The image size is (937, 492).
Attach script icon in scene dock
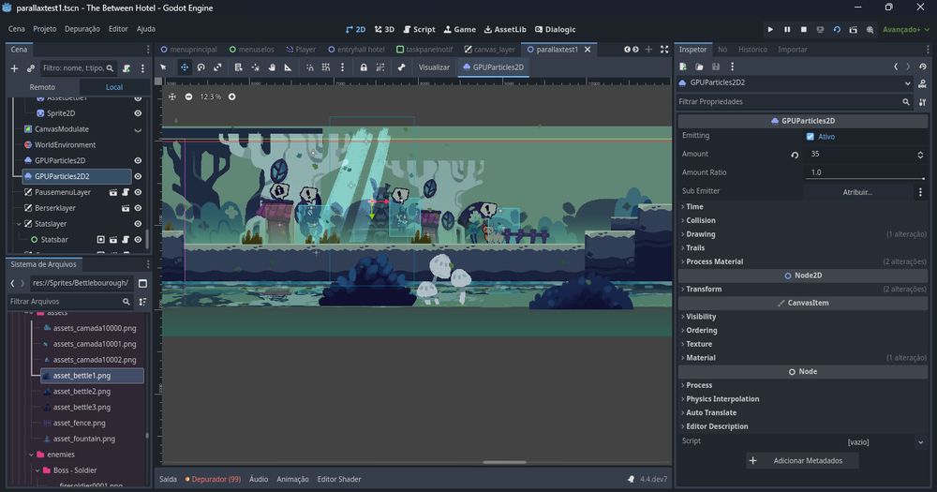(126, 68)
